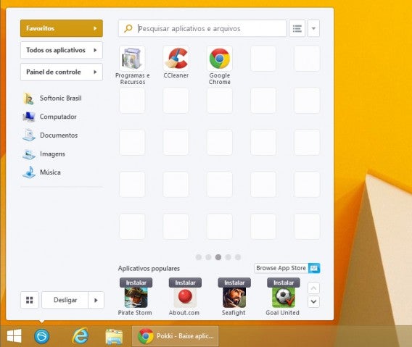Expand the dropdown arrow next to list view
The width and height of the screenshot is (412, 347).
click(x=313, y=28)
